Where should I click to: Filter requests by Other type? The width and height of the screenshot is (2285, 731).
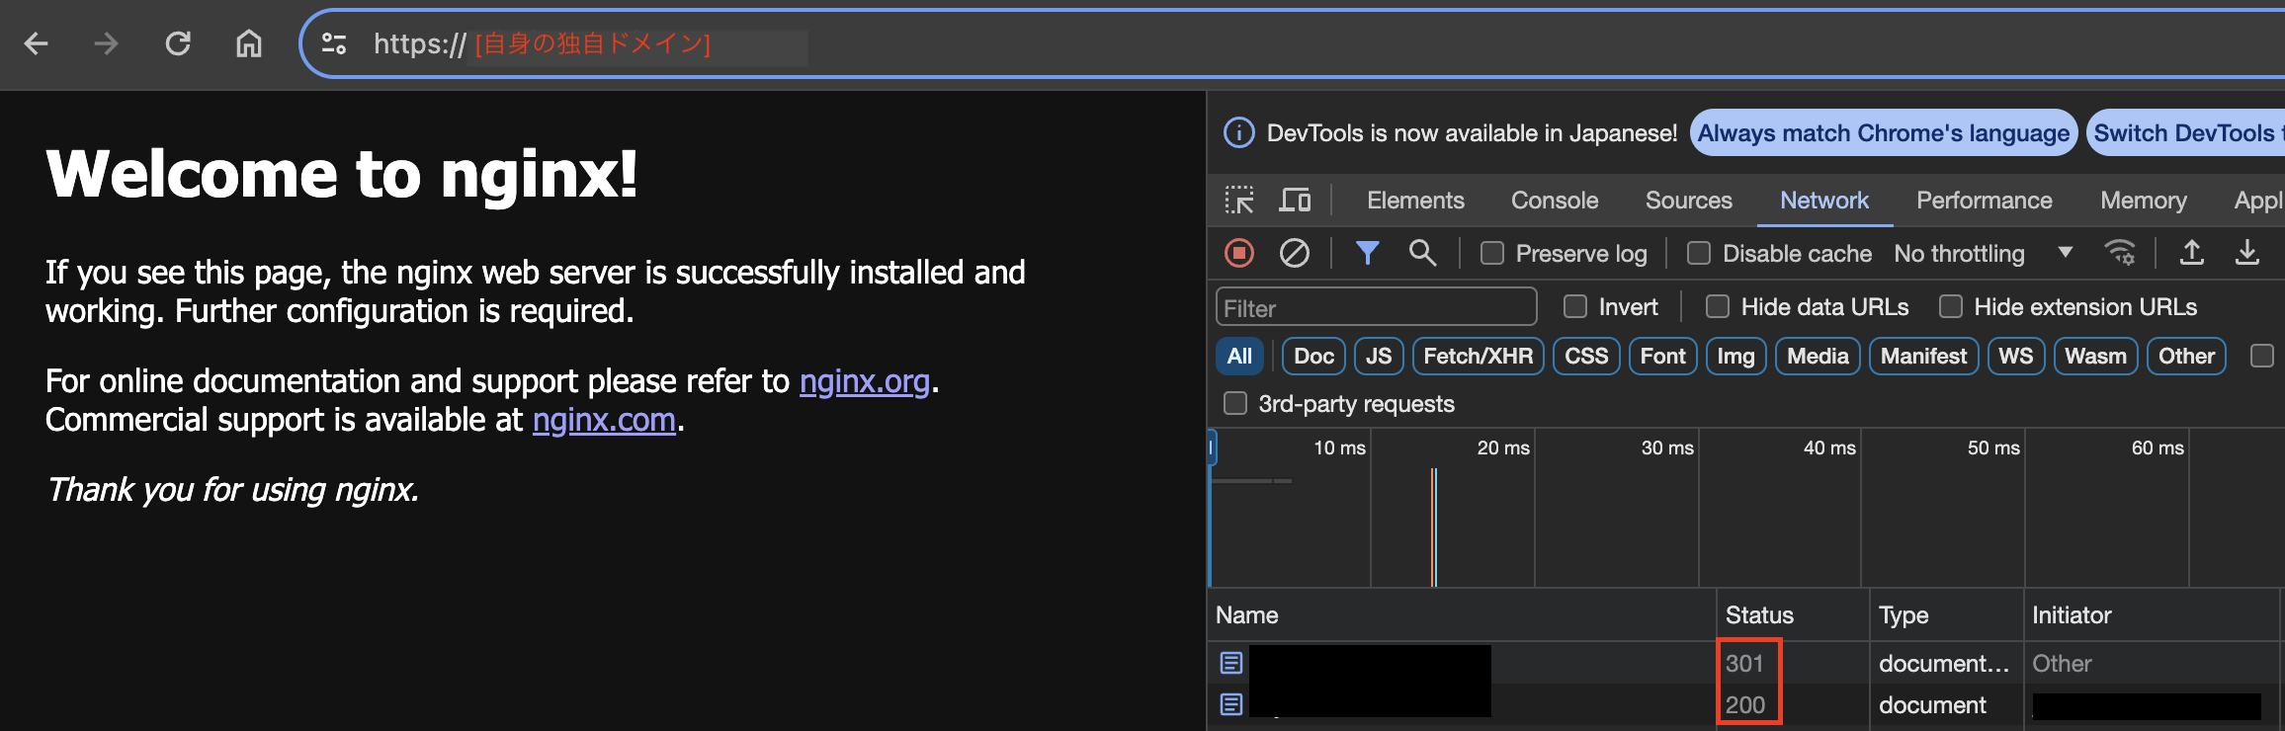click(2186, 356)
